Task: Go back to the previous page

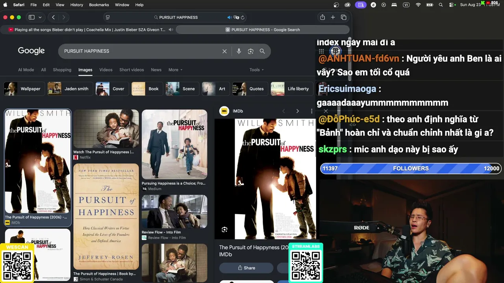Action: [x=53, y=17]
